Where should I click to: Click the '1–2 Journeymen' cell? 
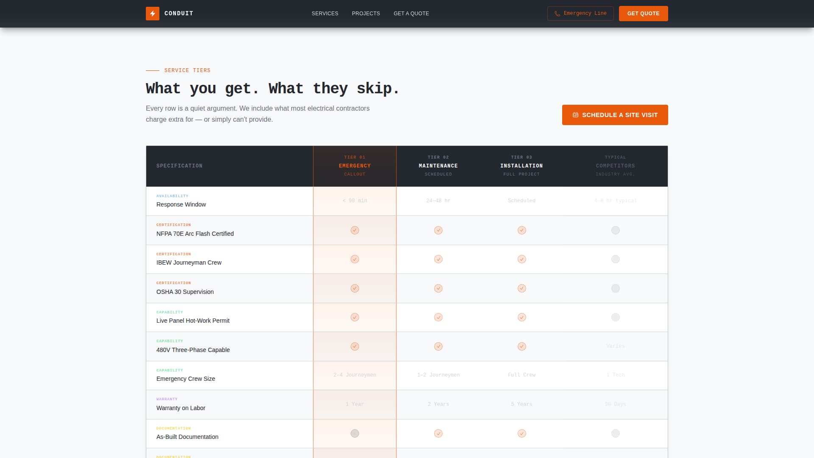tap(438, 375)
